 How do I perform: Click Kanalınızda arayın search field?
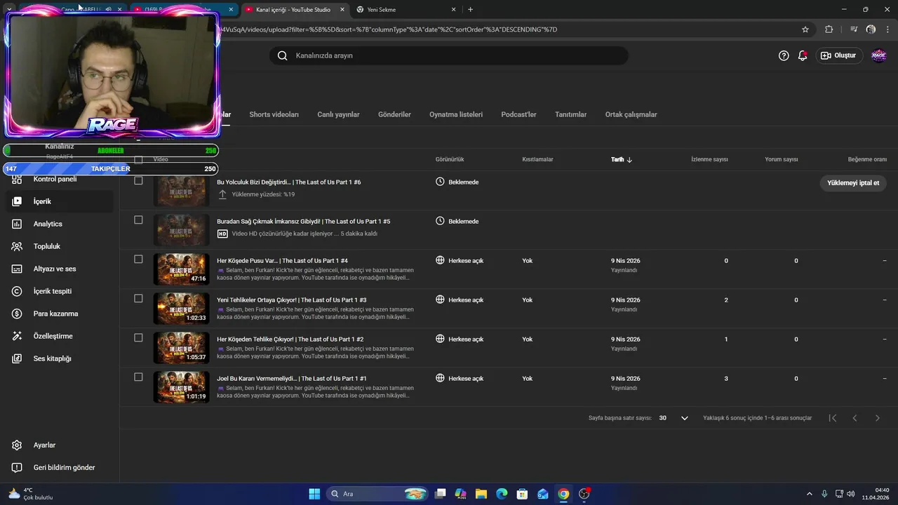449,55
